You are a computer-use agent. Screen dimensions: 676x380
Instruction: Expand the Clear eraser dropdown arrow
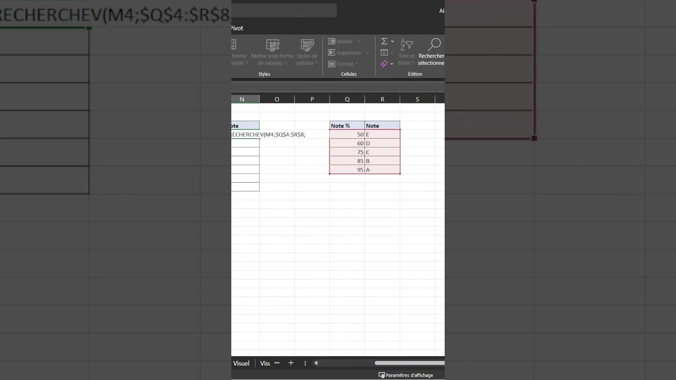[392, 64]
